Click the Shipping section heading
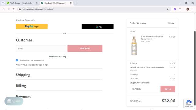 tap(23, 75)
